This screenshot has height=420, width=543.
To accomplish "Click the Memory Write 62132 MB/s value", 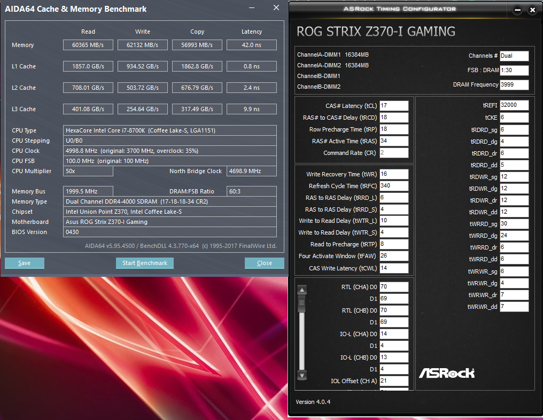I will [143, 45].
